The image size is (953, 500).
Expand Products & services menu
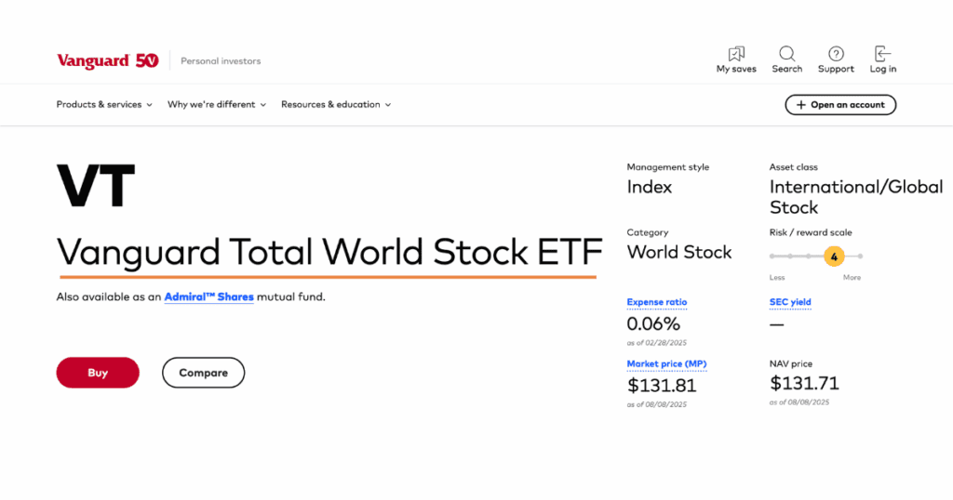pos(104,104)
